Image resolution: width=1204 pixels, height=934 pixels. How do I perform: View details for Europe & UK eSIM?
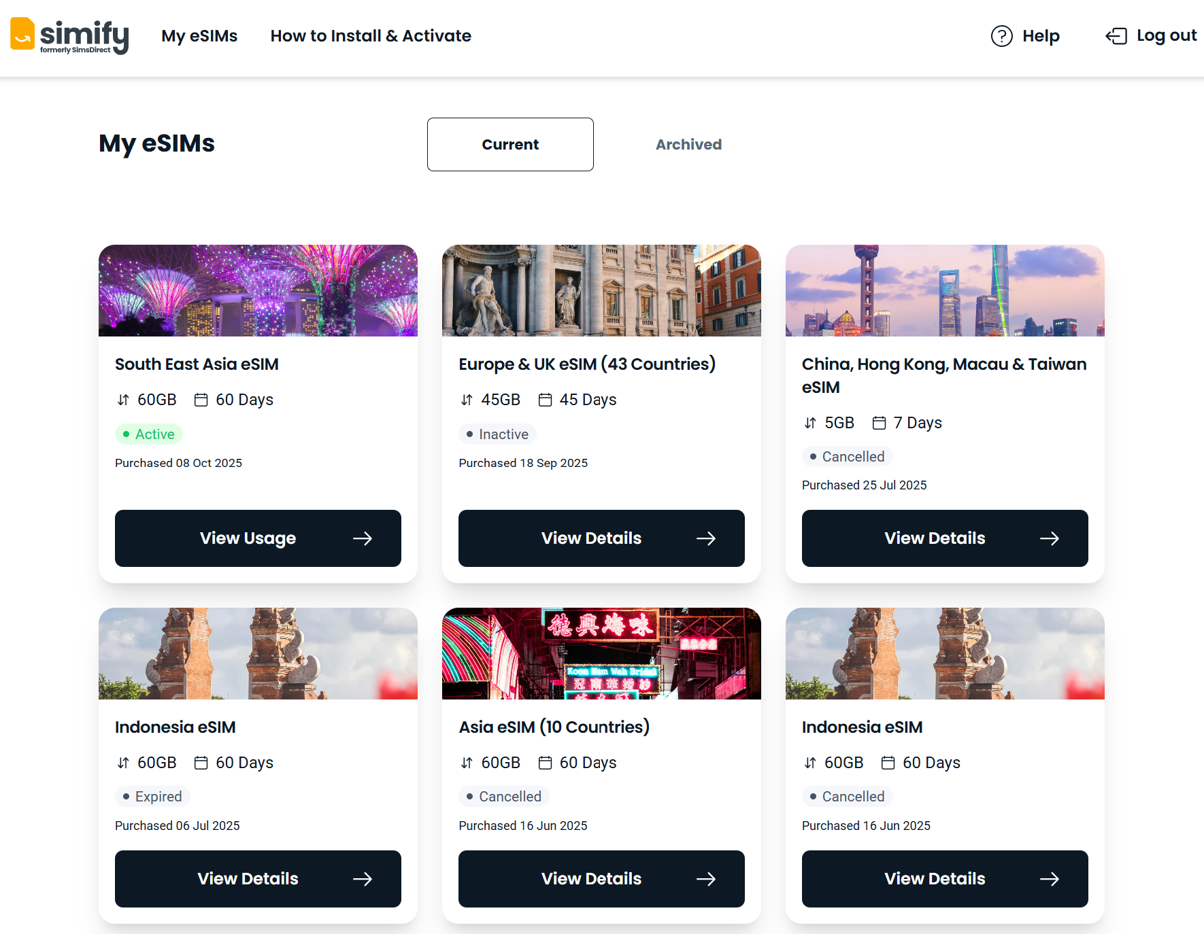(601, 538)
